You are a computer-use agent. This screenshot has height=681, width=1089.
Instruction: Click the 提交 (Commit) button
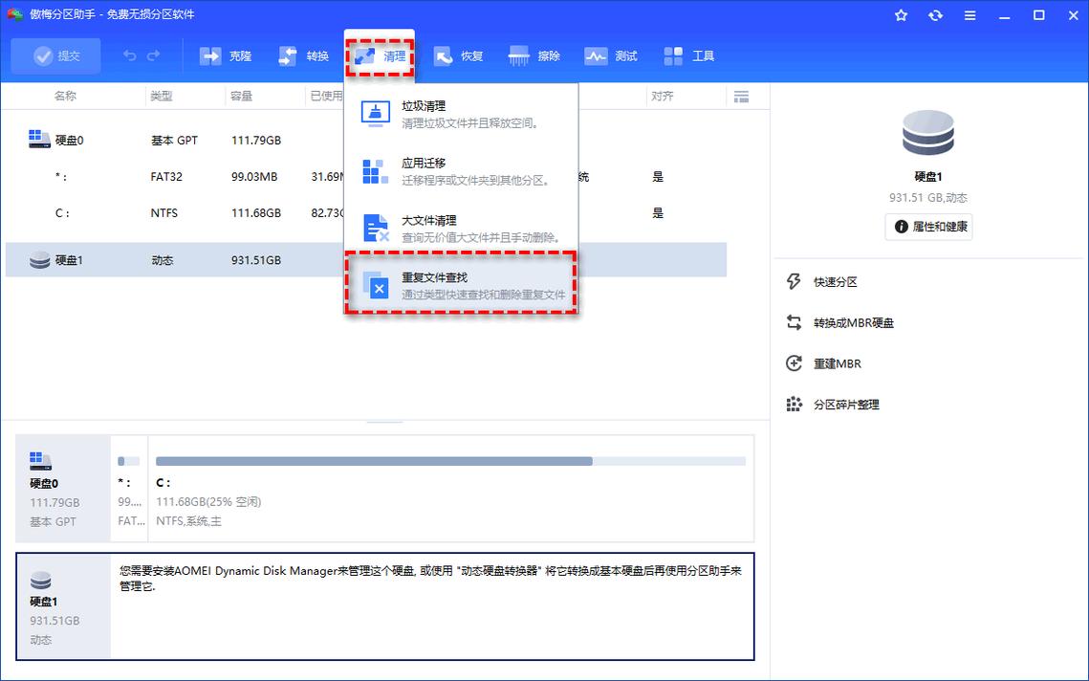55,55
